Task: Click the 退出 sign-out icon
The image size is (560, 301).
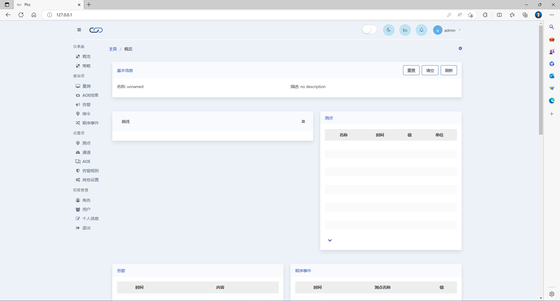Action: click(x=78, y=228)
